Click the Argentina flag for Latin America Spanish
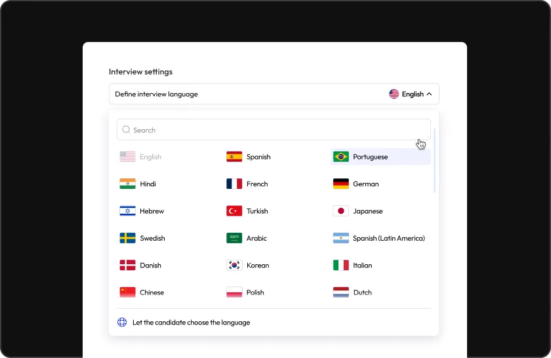Viewport: 551px width, 358px height. click(x=341, y=238)
